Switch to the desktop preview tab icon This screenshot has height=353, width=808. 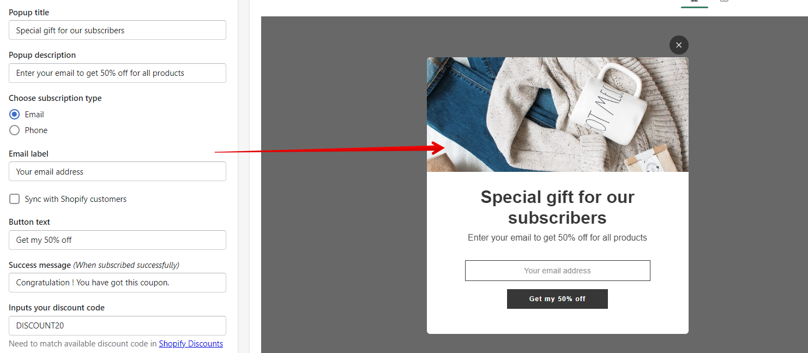695,2
